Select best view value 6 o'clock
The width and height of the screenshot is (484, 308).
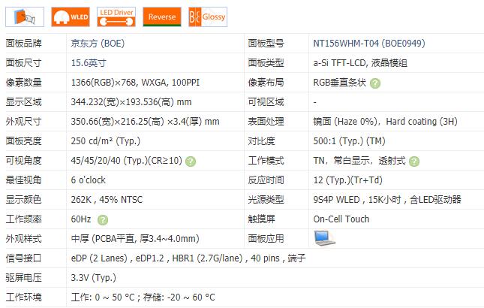click(89, 180)
